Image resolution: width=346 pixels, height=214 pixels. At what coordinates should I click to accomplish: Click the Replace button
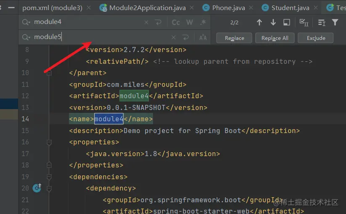tap(234, 38)
